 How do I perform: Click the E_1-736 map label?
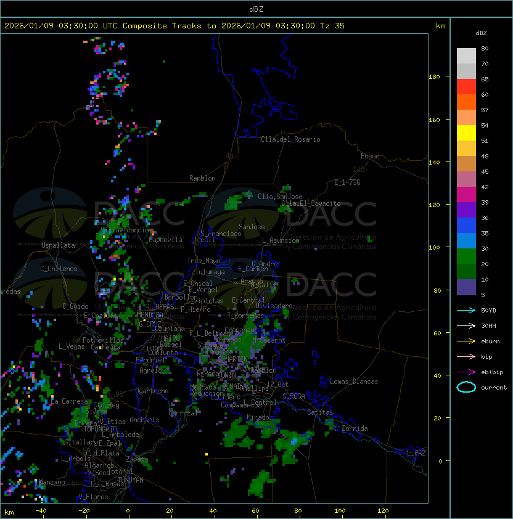[347, 182]
